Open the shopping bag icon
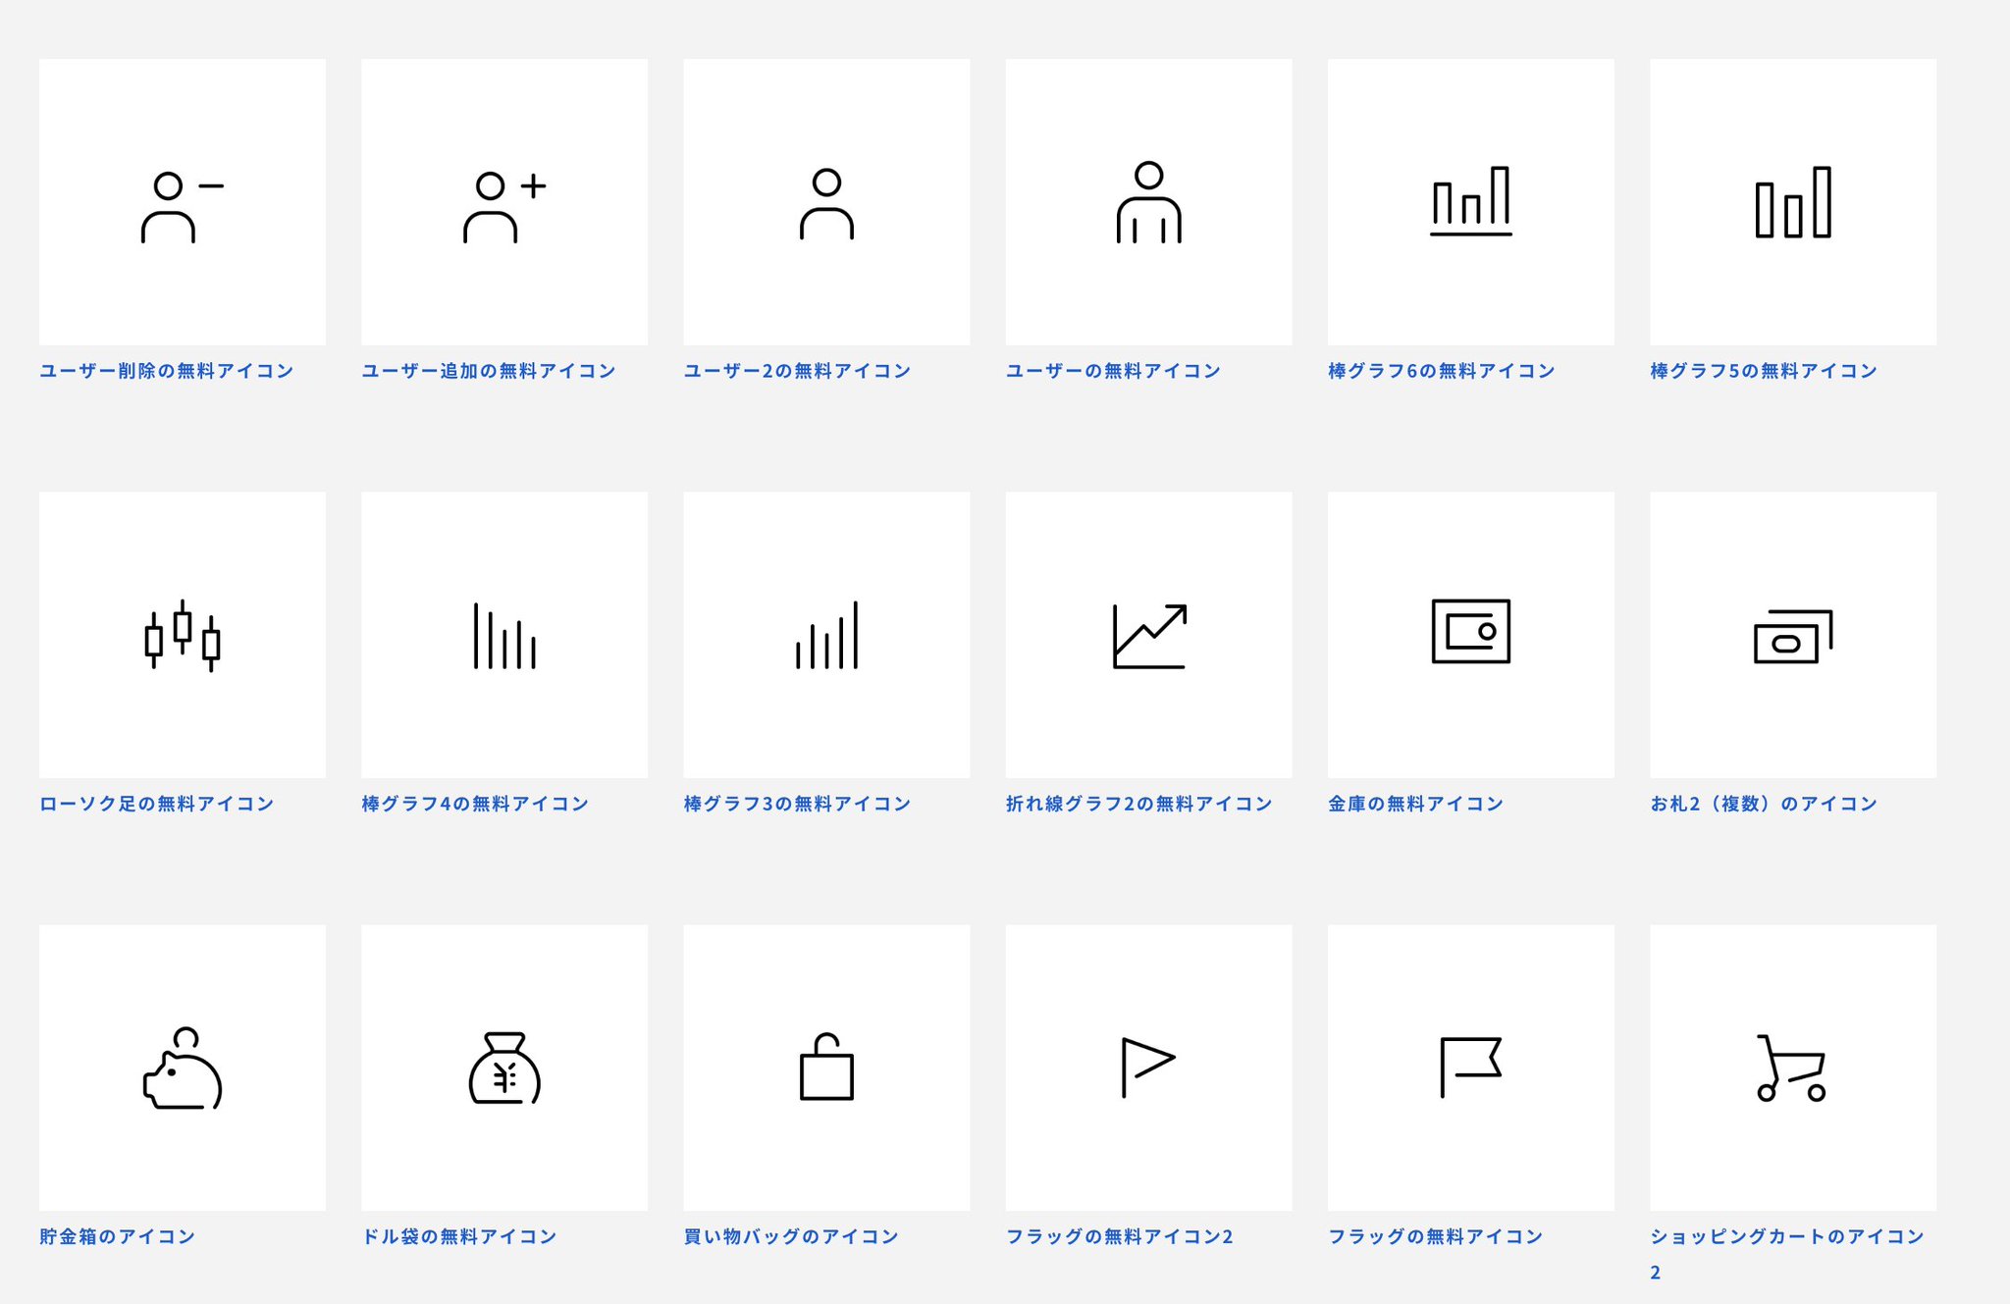This screenshot has width=2010, height=1304. 826,1068
